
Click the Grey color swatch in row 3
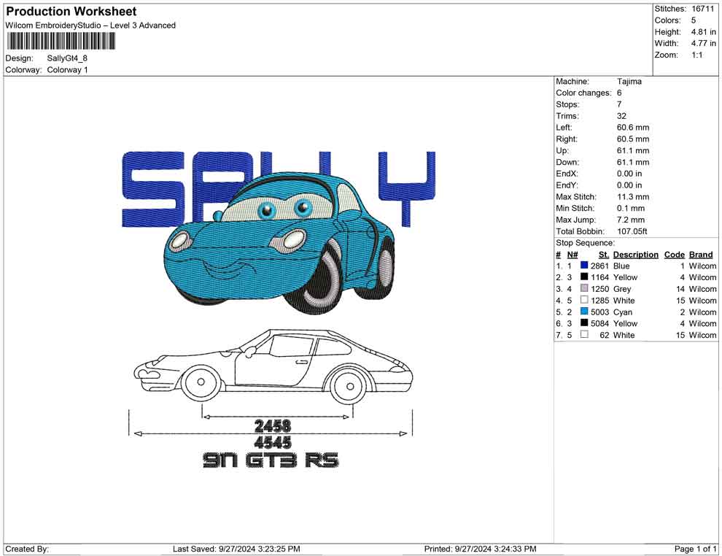584,288
